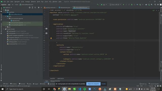The image size is (162, 91).
Task: Open the Emulator side tab on the right
Action: pyautogui.click(x=161, y=64)
